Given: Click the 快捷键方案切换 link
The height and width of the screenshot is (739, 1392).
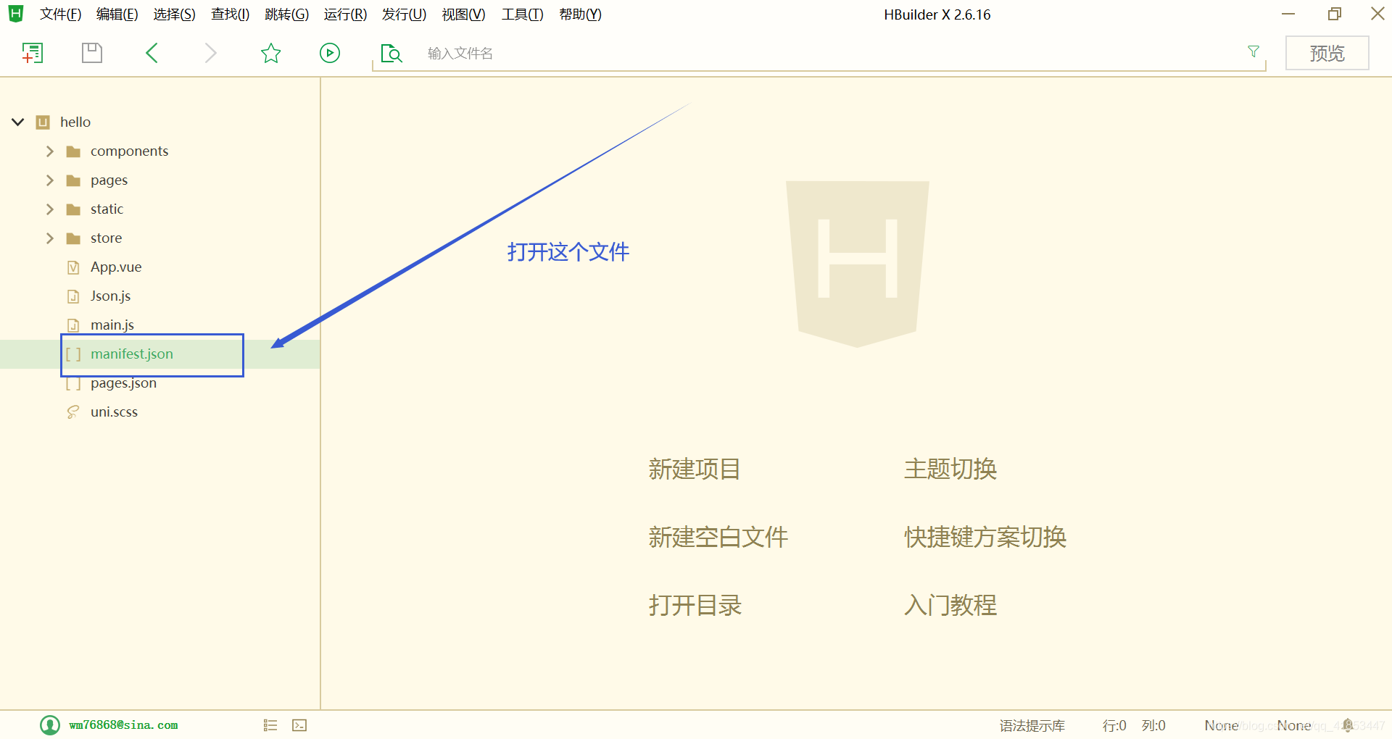Looking at the screenshot, I should click(985, 537).
